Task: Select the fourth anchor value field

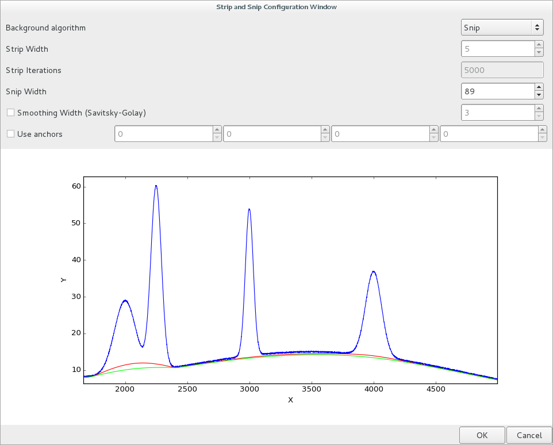Action: click(x=487, y=134)
